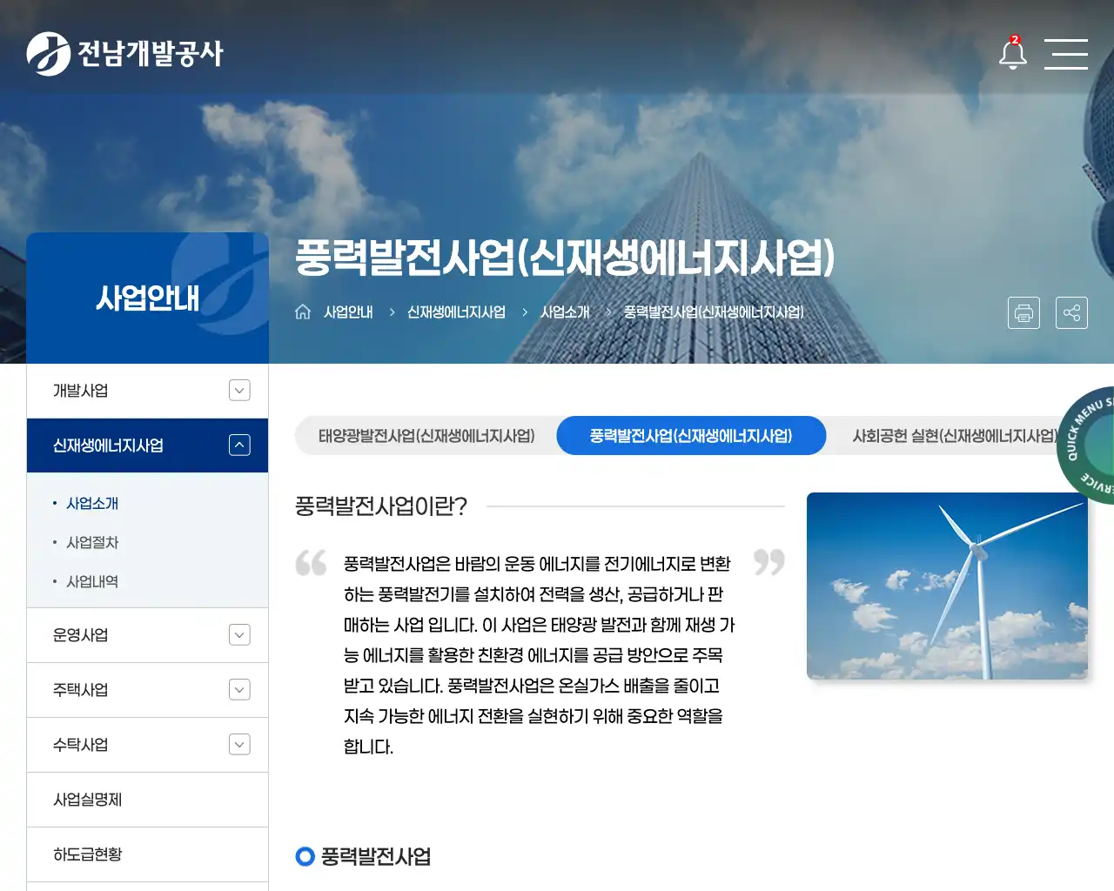Expand the 주택사업 menu chevron
Image resolution: width=1114 pixels, height=891 pixels.
pyautogui.click(x=239, y=690)
